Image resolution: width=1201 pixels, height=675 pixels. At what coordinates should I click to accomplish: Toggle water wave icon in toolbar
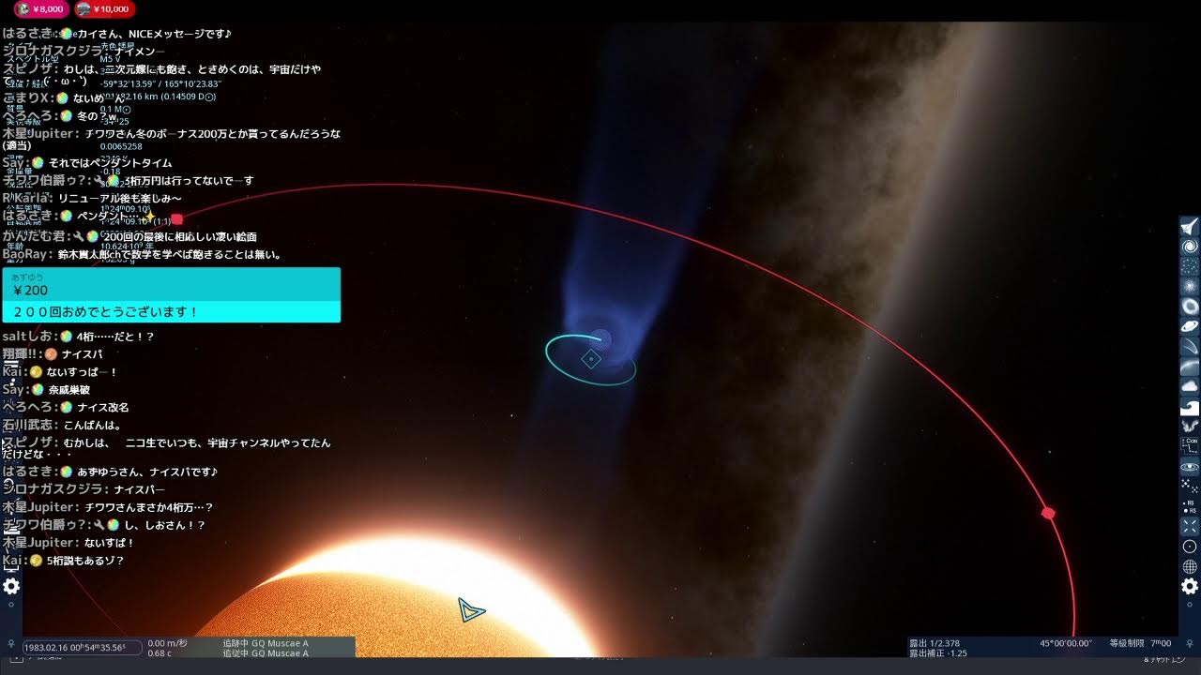point(1189,406)
